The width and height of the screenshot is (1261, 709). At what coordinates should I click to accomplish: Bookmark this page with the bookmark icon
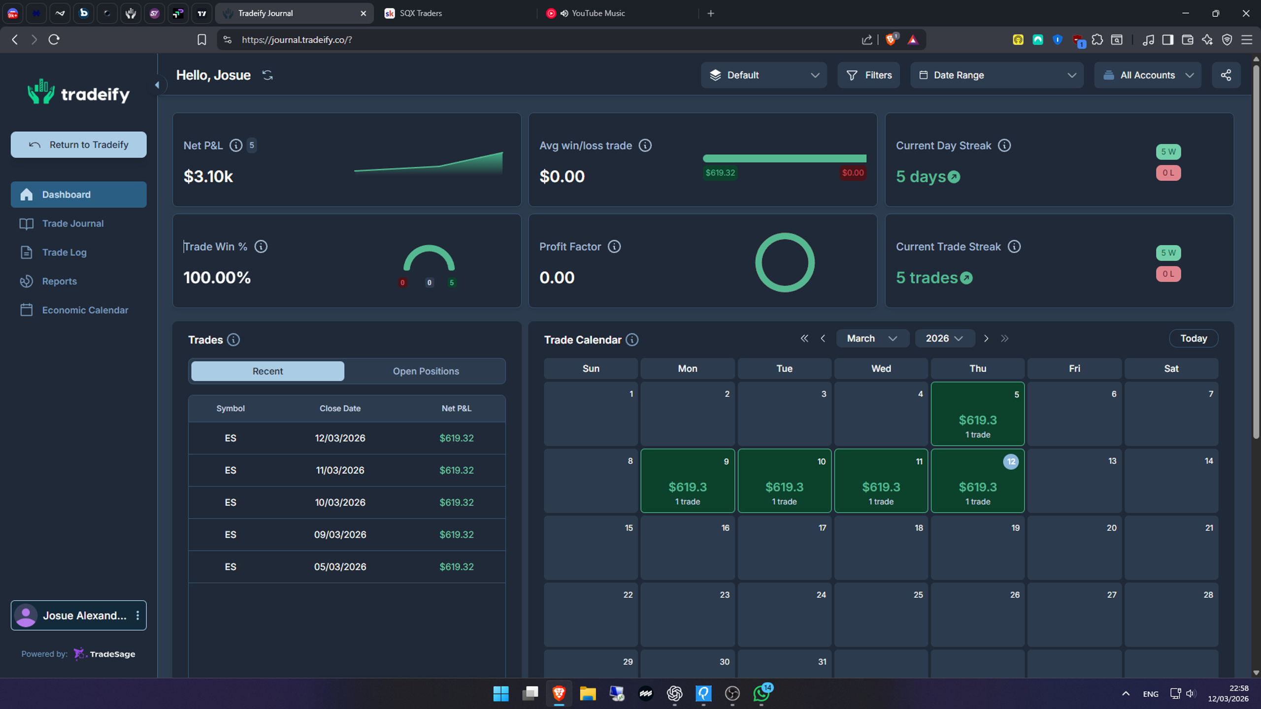(x=201, y=39)
